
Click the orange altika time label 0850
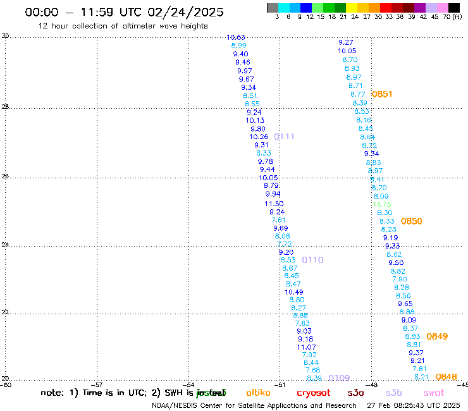tap(411, 221)
